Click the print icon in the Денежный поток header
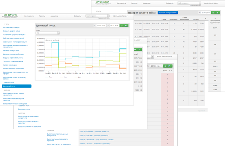The image size is (225, 146). coord(122,26)
